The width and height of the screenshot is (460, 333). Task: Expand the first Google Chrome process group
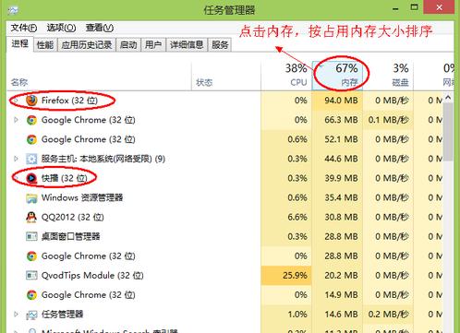16,120
